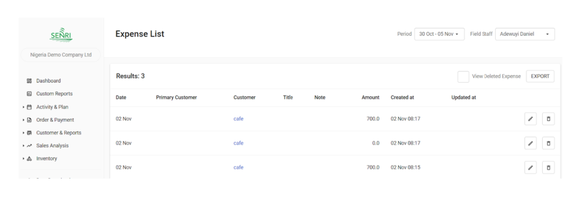582x207 pixels.
Task: Delete the first 700.0 expense created 08:17
Action: tap(548, 119)
